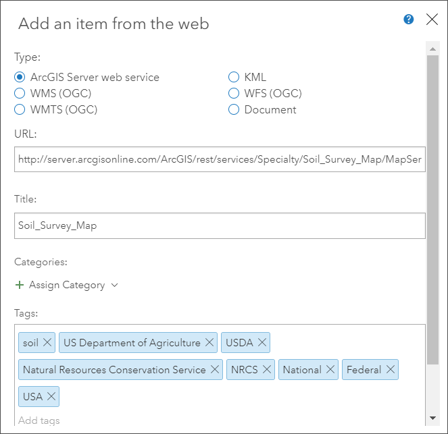Remove Natural Resources Conservation Service tag
Screen dimensions: 448x434
(215, 370)
